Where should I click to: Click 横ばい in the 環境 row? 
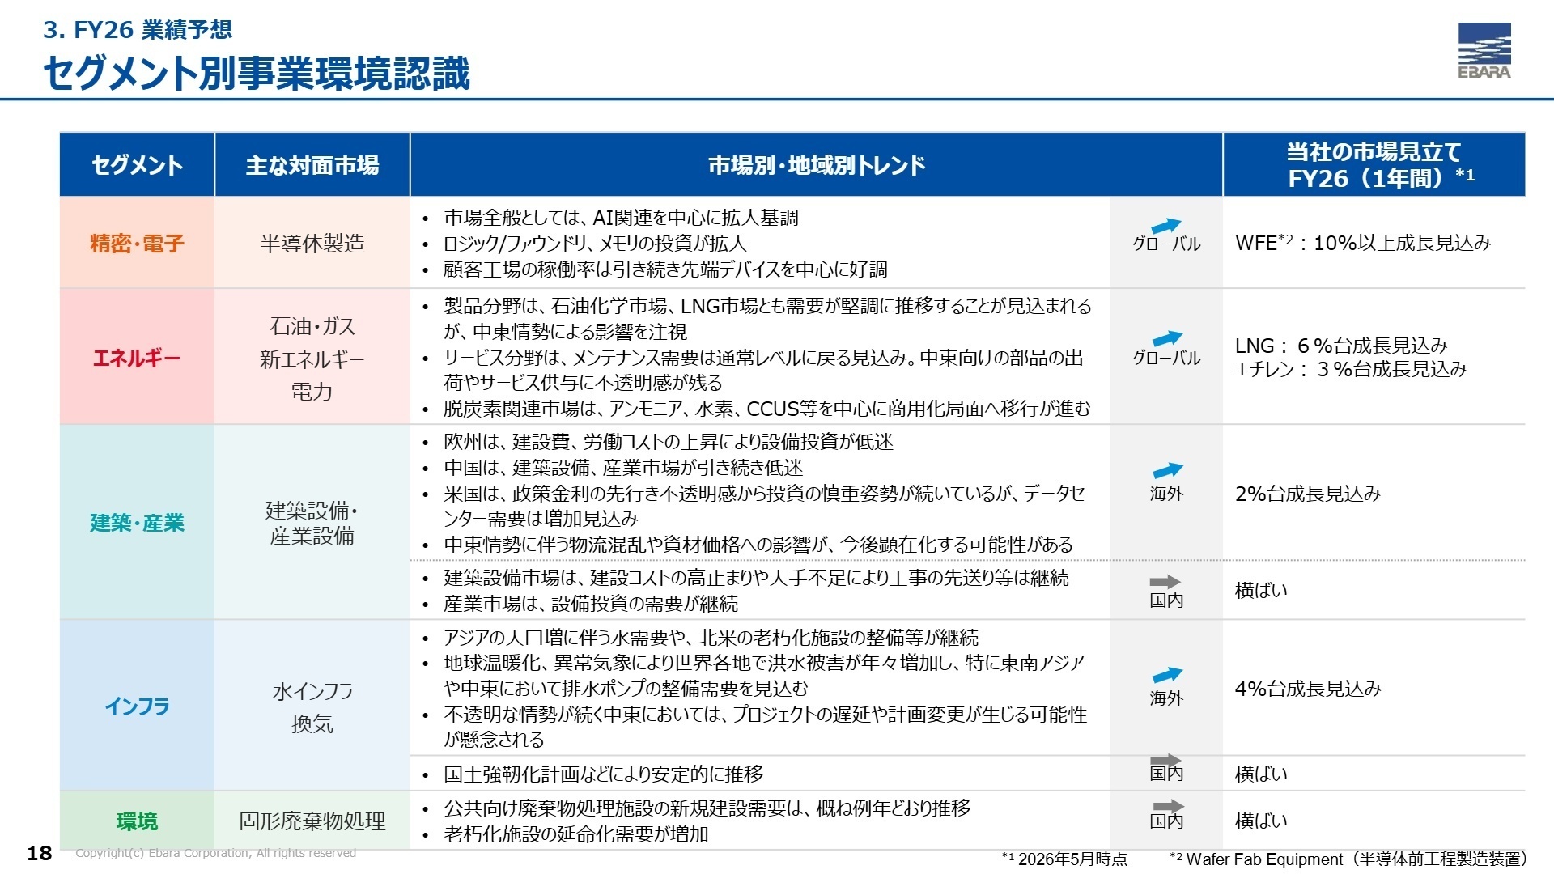(x=1261, y=821)
